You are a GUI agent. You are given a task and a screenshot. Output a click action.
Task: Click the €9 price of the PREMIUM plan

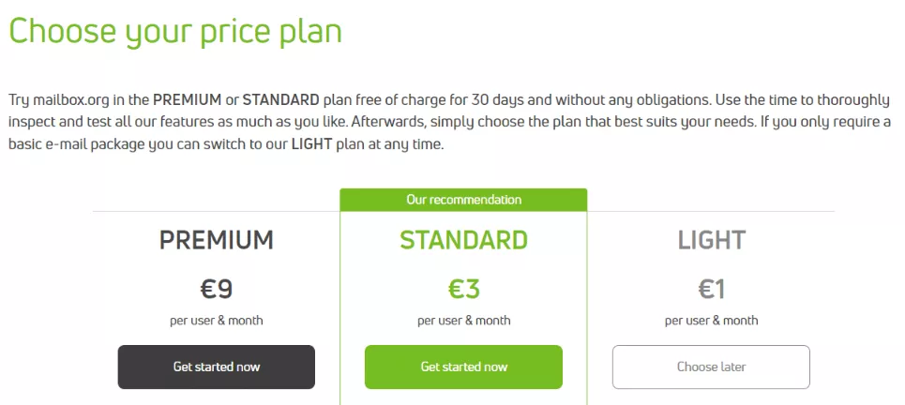tap(217, 289)
